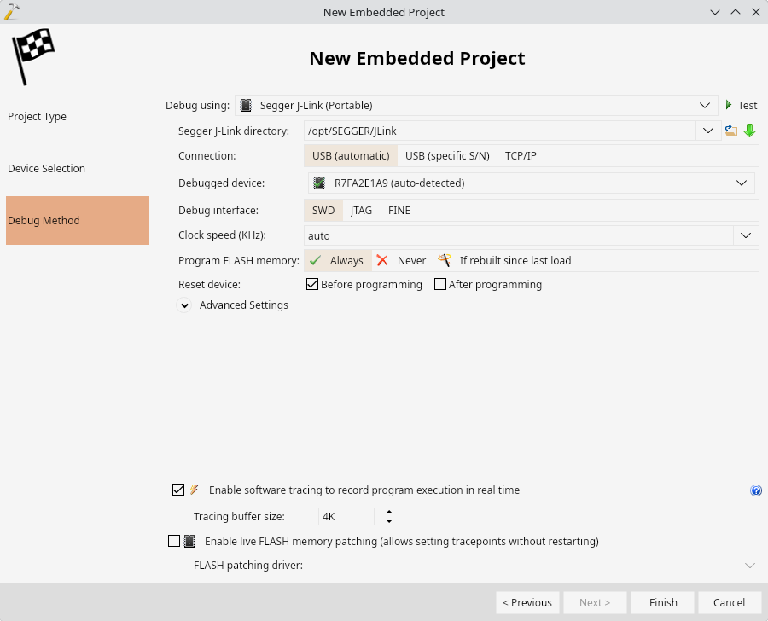Image resolution: width=768 pixels, height=621 pixels.
Task: Enable After programming reset checkbox
Action: (x=440, y=284)
